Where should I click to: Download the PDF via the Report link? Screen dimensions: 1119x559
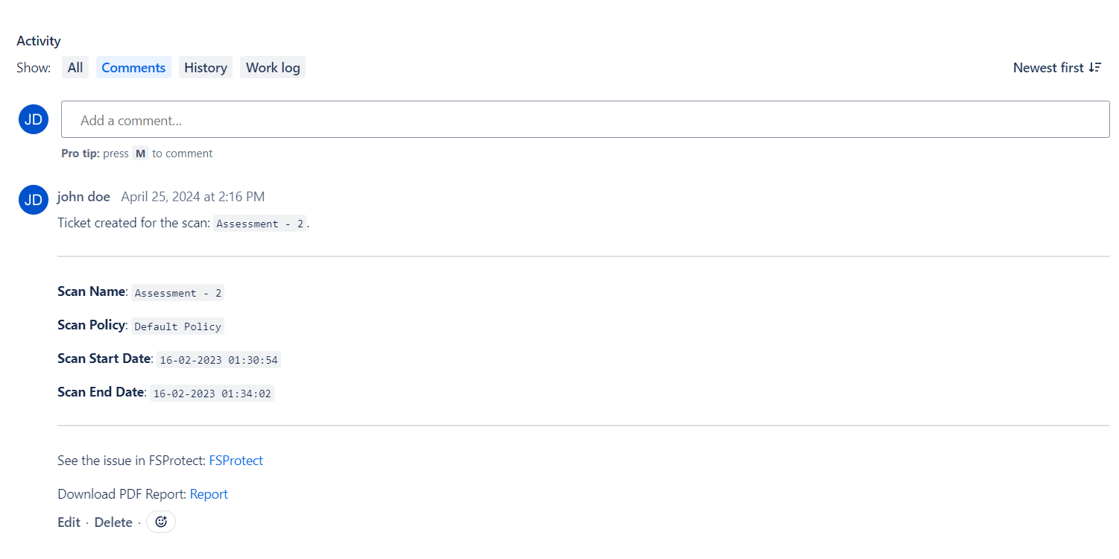[x=209, y=494]
